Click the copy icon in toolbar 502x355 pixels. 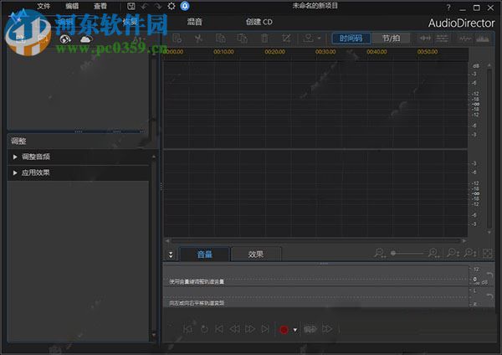click(x=220, y=39)
